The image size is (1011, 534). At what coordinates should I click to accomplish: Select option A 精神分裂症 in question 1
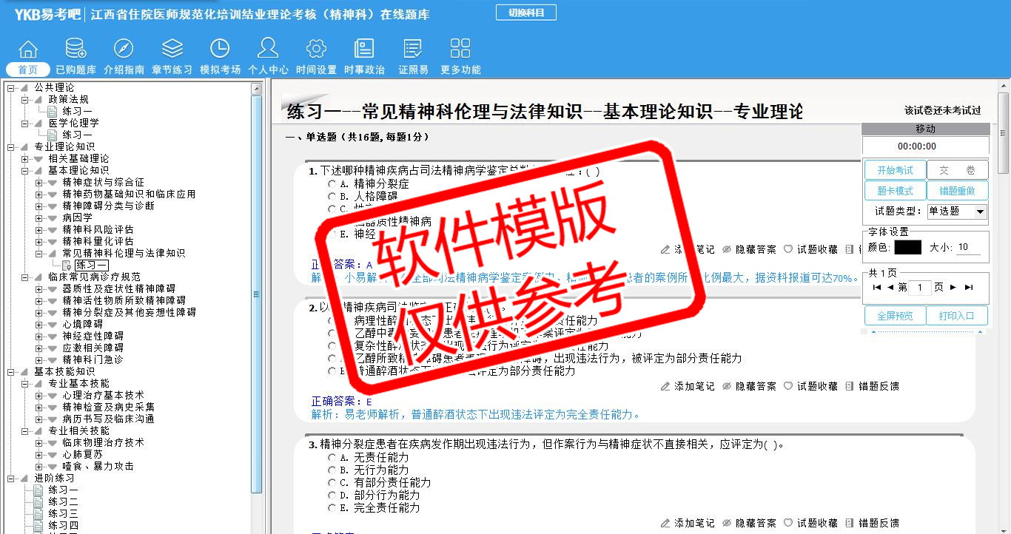332,184
